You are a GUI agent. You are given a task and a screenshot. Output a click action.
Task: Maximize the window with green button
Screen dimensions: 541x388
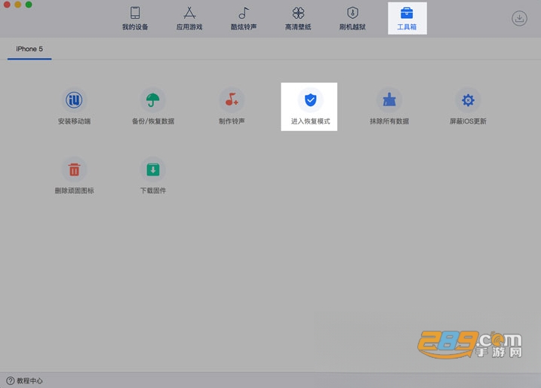coord(29,5)
